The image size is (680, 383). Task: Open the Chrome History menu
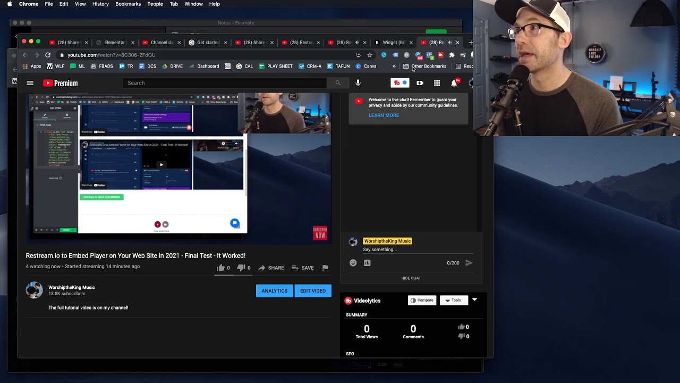pyautogui.click(x=100, y=4)
